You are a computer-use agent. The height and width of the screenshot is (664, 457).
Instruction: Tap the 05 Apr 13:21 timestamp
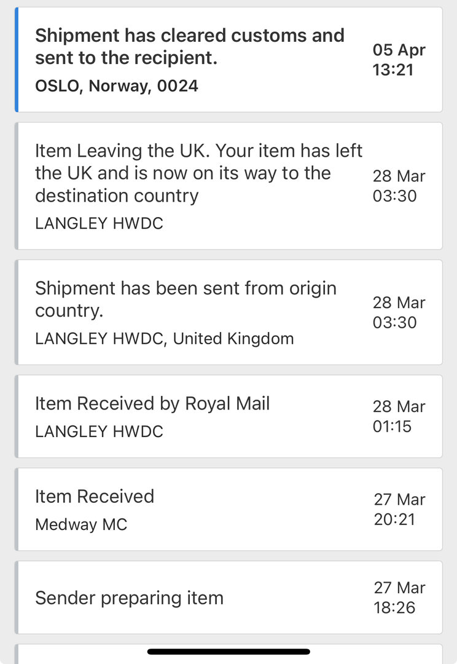(399, 60)
